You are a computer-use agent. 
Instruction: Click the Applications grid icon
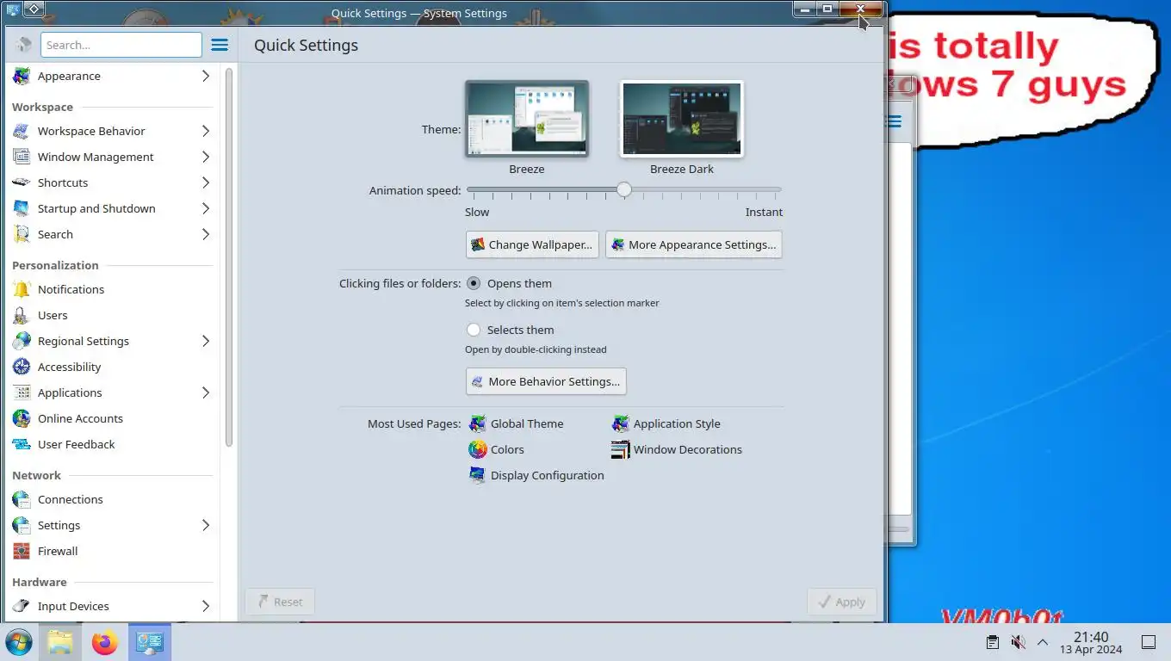[x=22, y=392]
